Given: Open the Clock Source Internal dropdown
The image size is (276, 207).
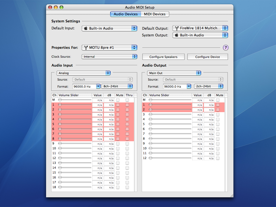Looking at the screenshot, I should click(x=109, y=57).
